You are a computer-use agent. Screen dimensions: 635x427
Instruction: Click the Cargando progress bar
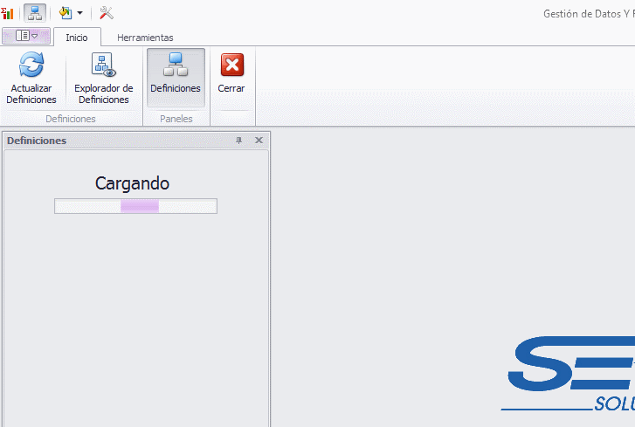pyautogui.click(x=135, y=206)
